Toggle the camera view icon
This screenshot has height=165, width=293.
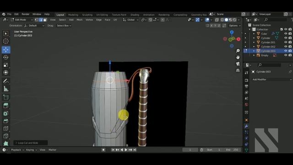[238, 64]
